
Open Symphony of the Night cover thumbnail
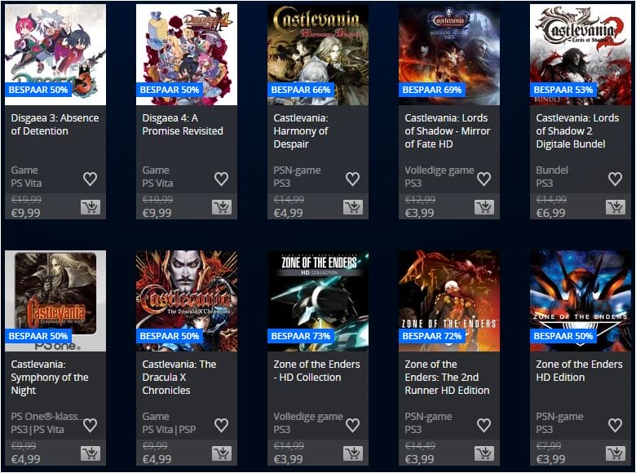[55, 301]
